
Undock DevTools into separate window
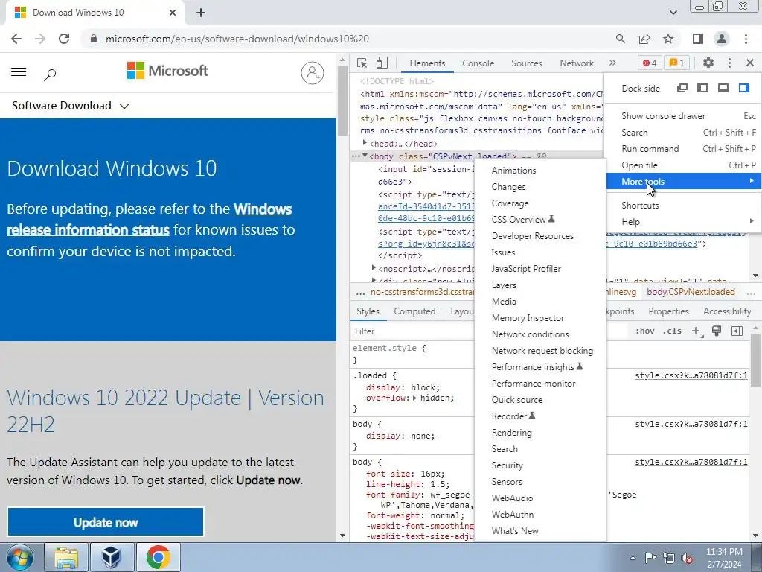pos(682,88)
